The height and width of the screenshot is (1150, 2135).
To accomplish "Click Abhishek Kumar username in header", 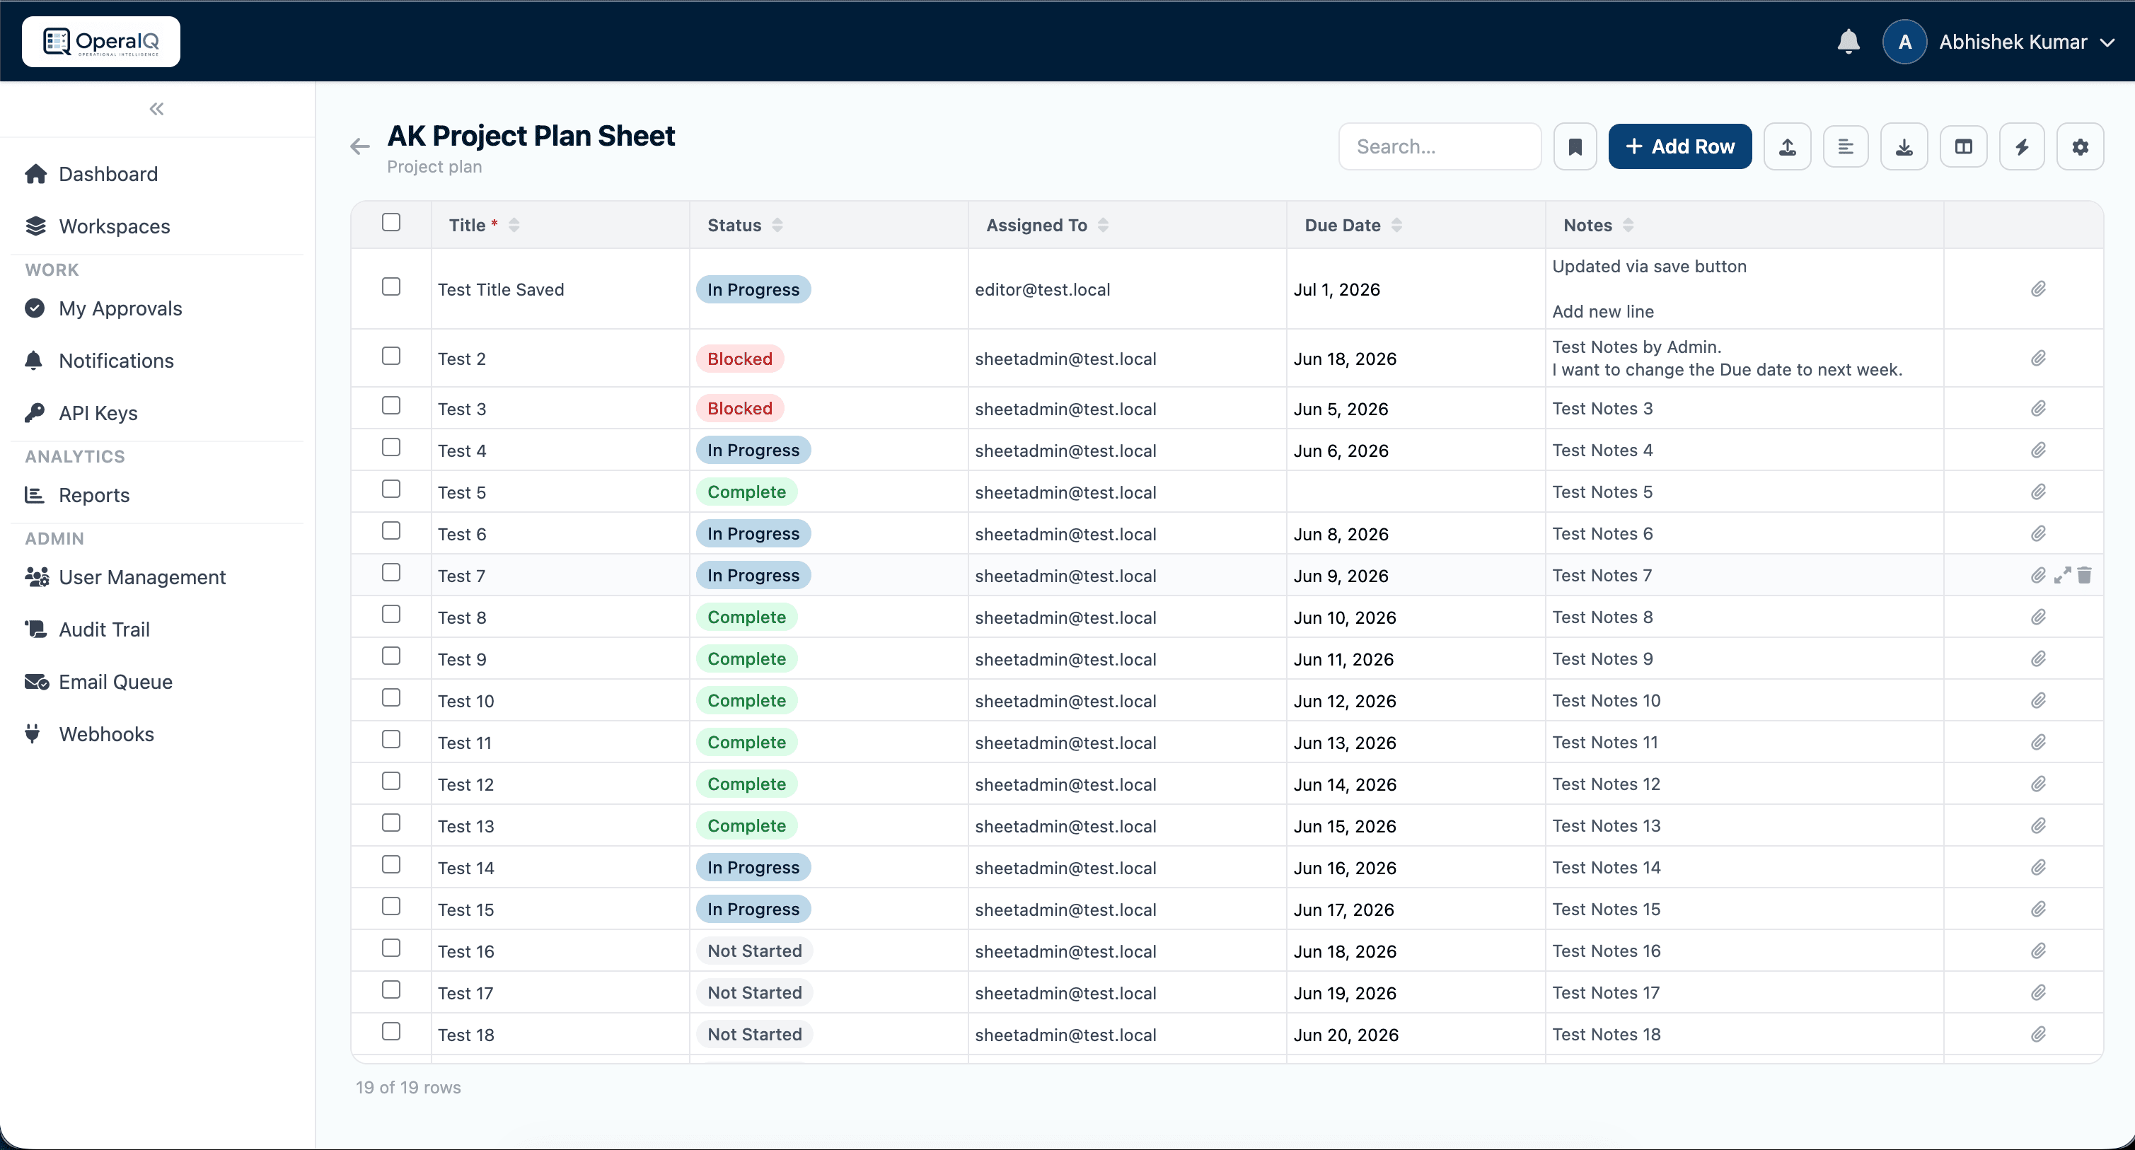I will tap(2013, 42).
